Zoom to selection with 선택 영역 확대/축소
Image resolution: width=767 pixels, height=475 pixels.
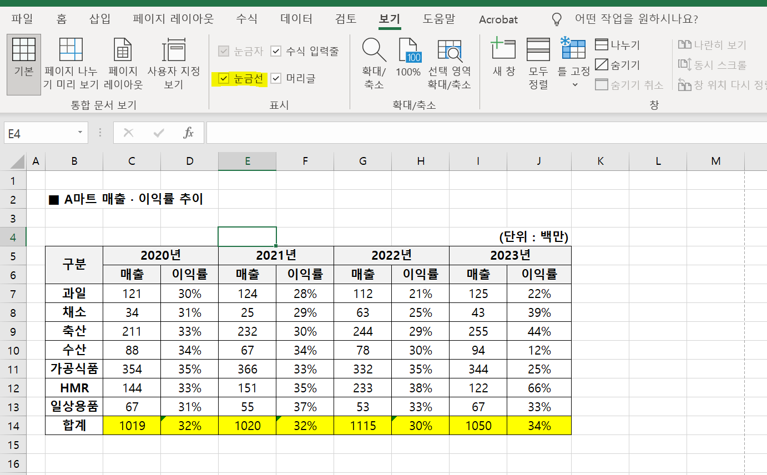449,64
